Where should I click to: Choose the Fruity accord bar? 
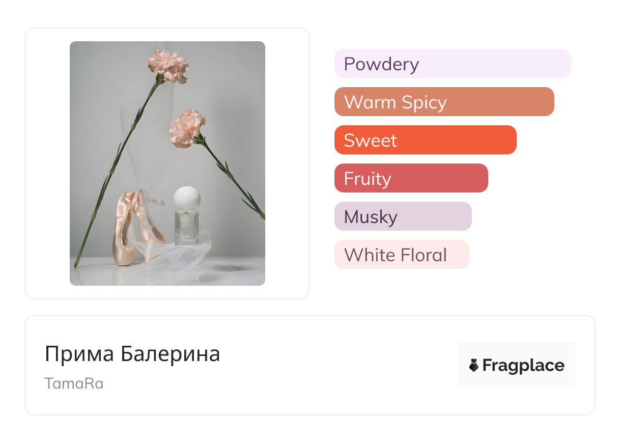pos(411,178)
